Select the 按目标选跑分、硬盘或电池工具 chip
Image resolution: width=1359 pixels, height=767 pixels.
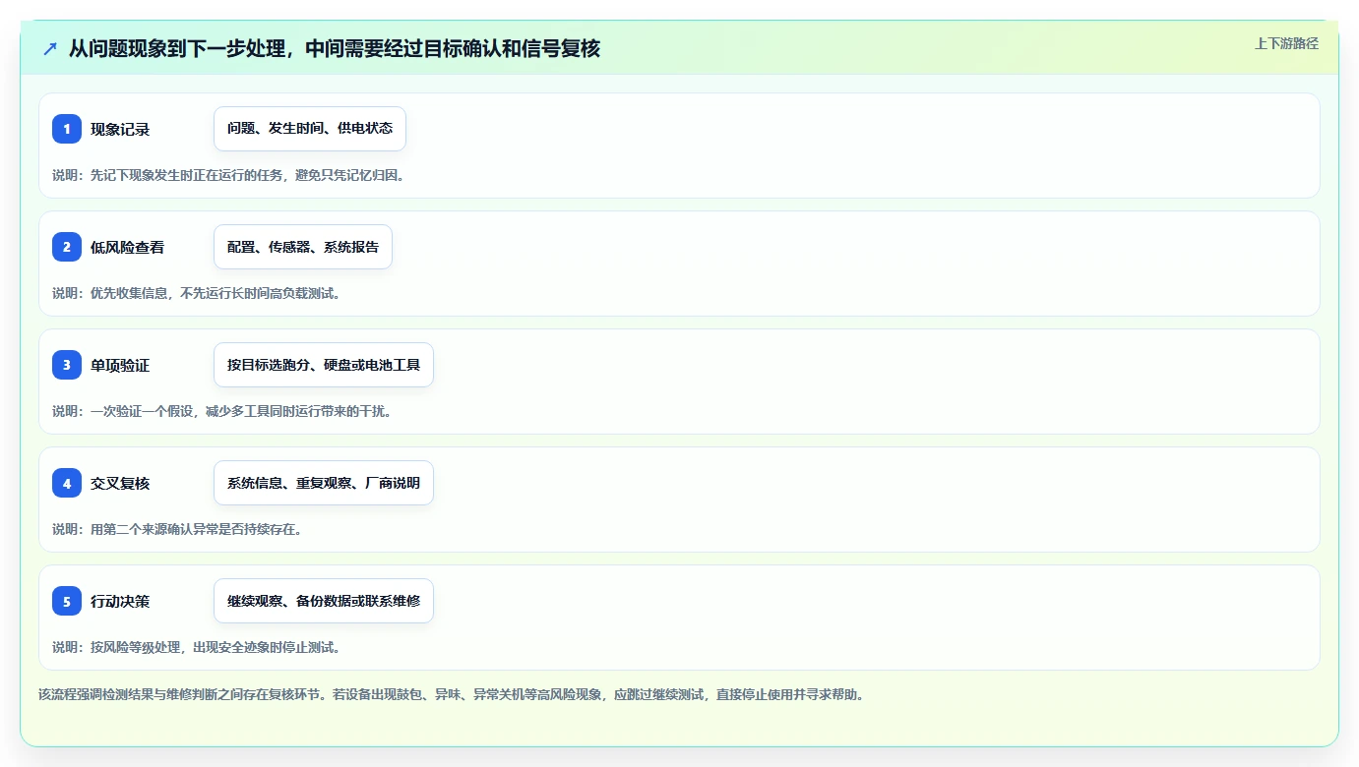324,365
